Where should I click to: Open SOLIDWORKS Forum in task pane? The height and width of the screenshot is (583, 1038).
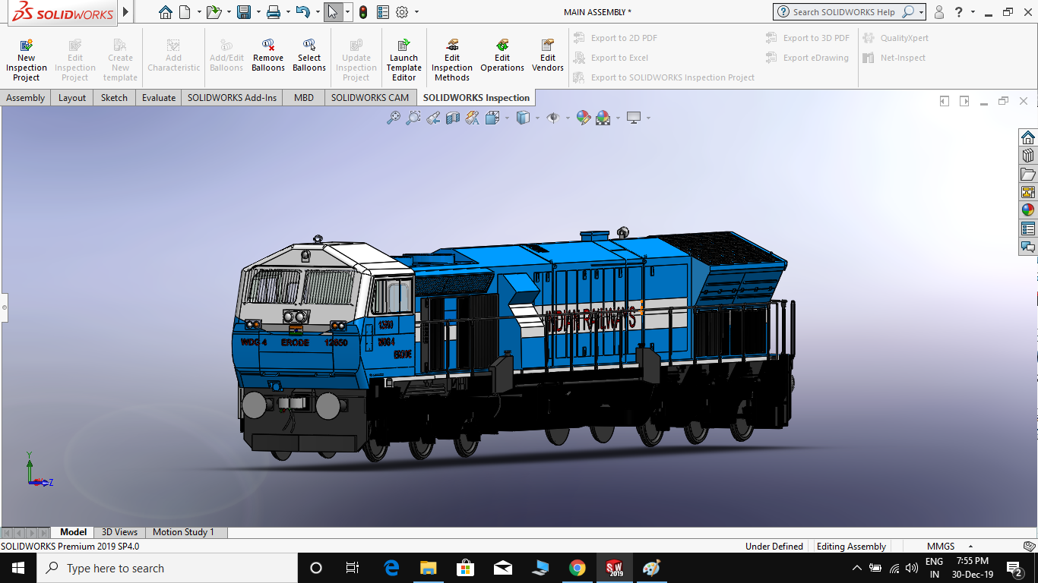[1028, 247]
